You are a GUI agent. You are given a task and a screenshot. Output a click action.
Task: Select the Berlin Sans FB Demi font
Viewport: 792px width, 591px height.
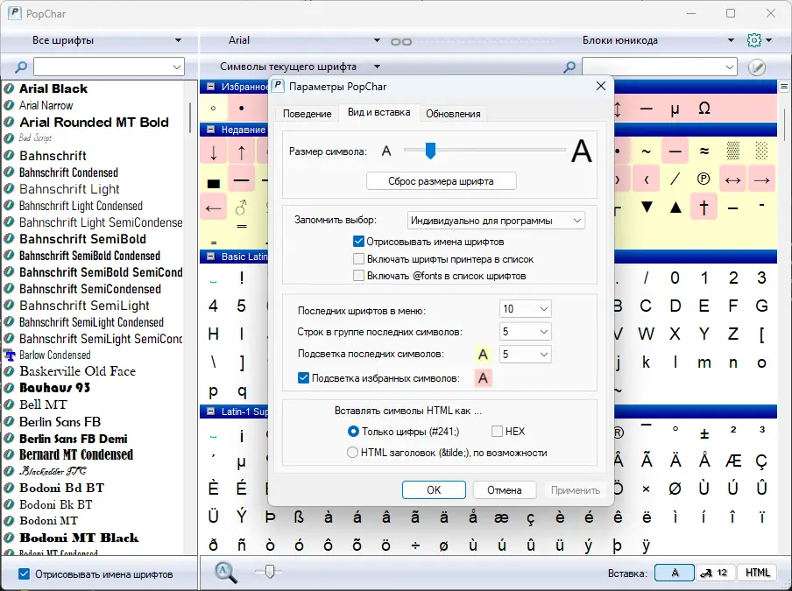tap(74, 439)
